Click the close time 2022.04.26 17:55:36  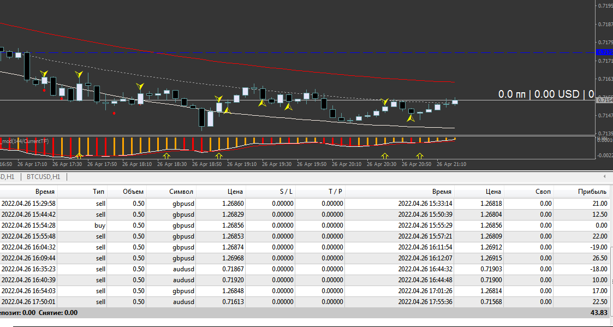pyautogui.click(x=425, y=302)
